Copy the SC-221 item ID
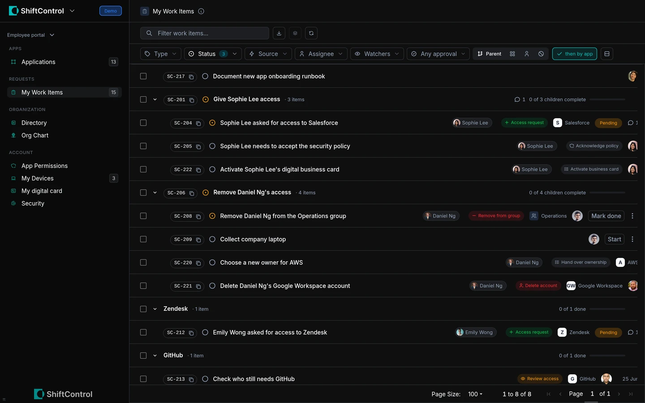645x403 pixels. point(198,286)
